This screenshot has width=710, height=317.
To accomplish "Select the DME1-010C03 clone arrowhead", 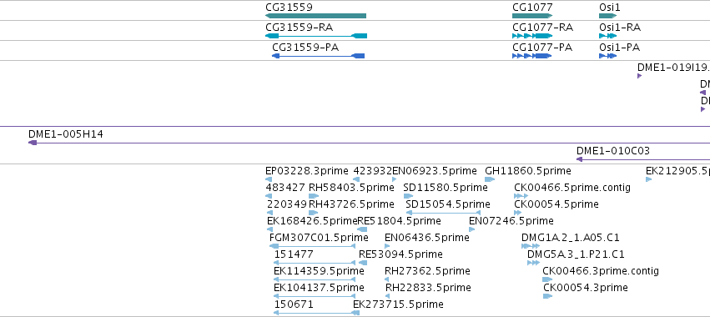I will point(579,159).
